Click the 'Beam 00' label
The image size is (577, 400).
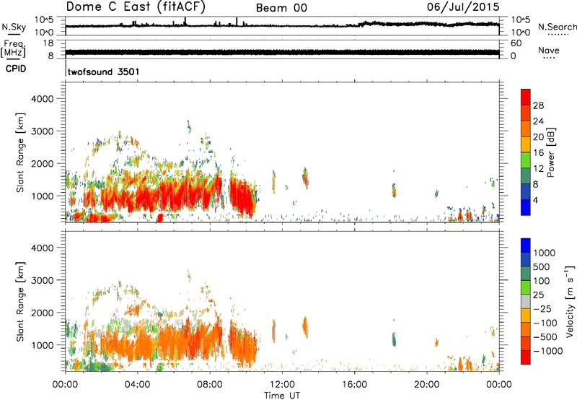281,8
